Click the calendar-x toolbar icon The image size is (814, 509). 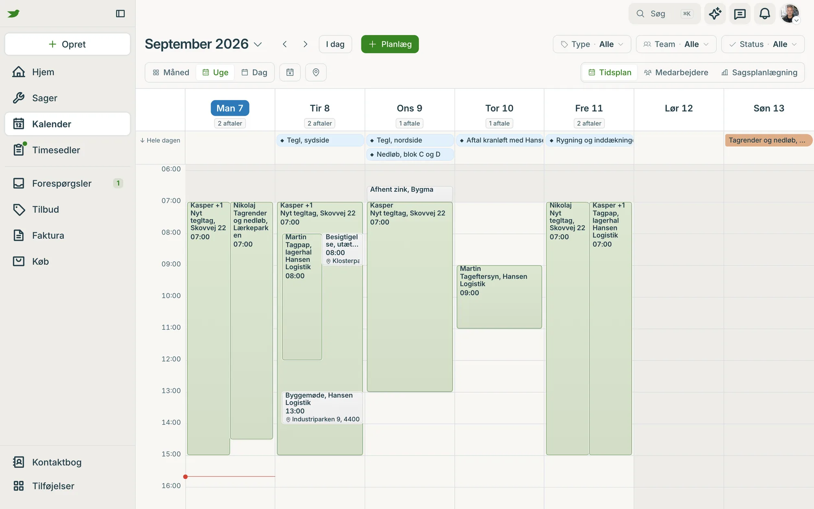pyautogui.click(x=290, y=72)
